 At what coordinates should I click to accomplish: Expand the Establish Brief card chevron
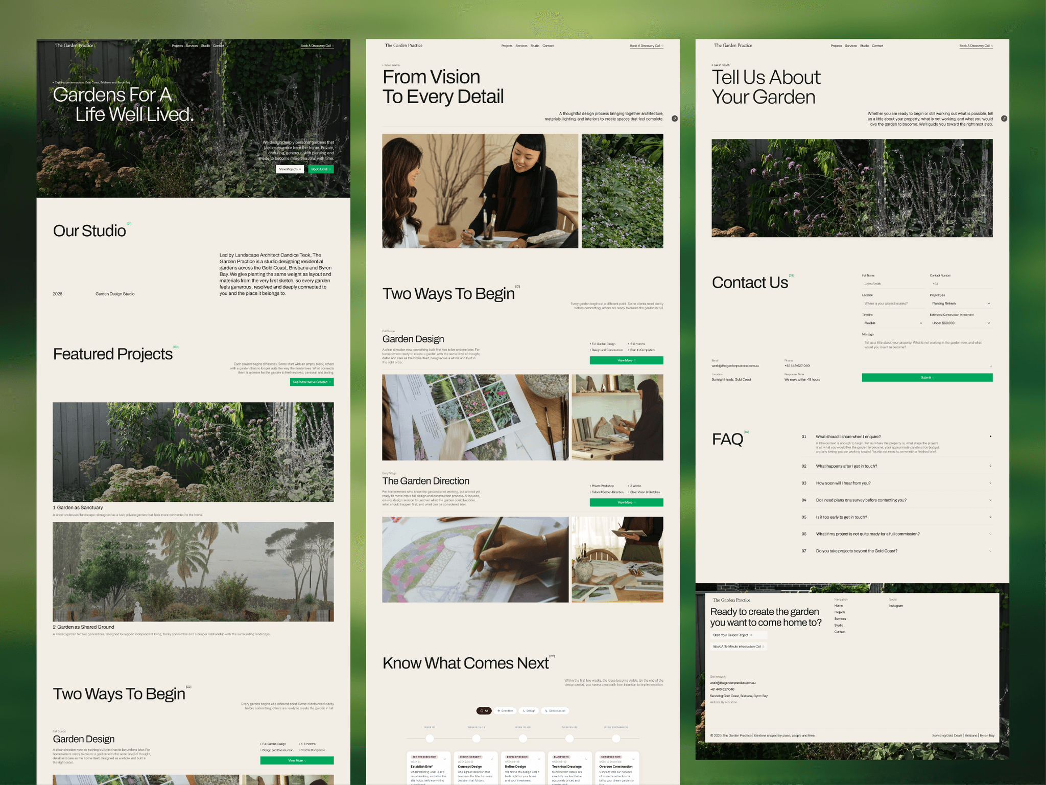[445, 759]
